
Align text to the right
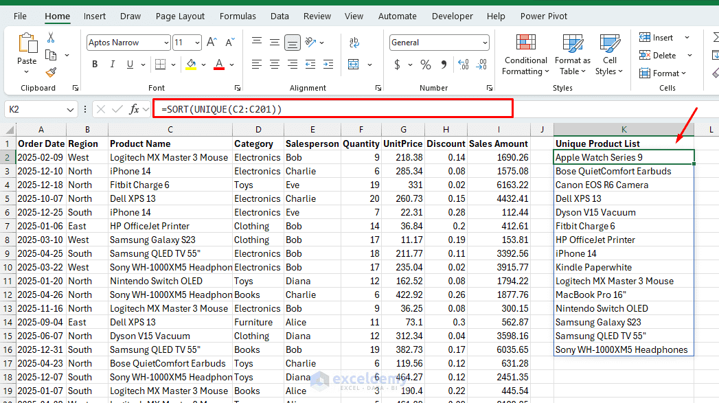pyautogui.click(x=292, y=64)
